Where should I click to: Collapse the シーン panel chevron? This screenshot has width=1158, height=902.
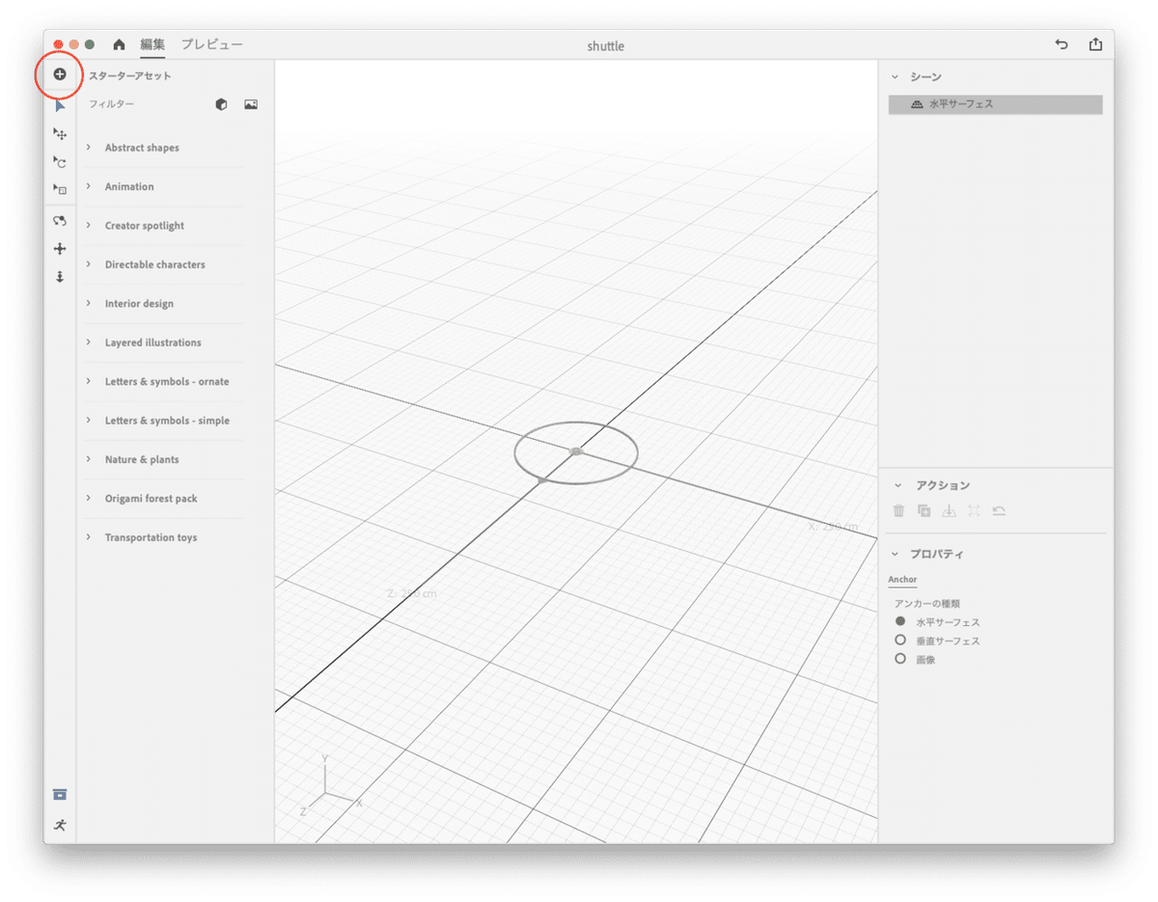(x=895, y=76)
